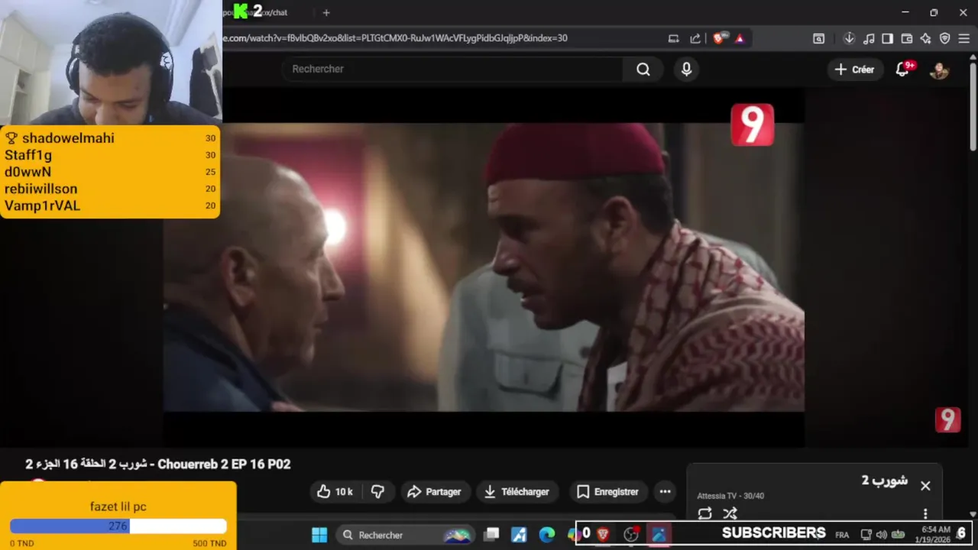
Task: Click the FRA language indicator
Action: coord(842,535)
